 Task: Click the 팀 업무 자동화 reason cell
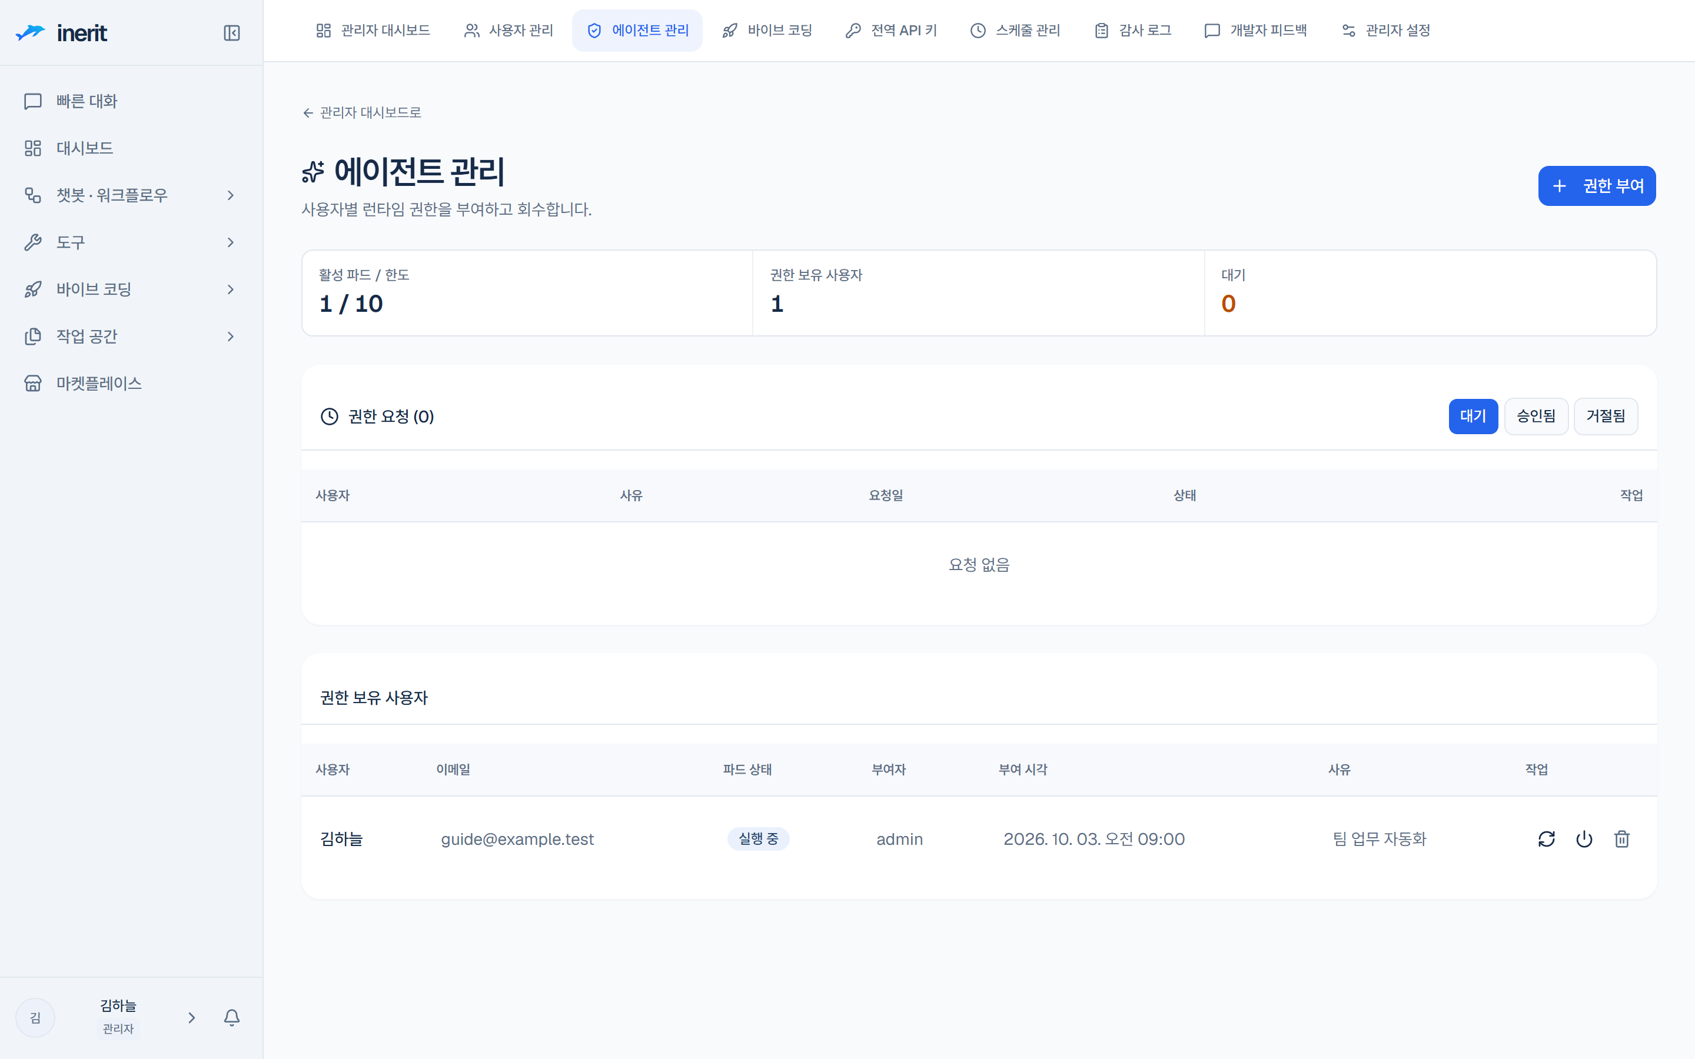pyautogui.click(x=1379, y=839)
